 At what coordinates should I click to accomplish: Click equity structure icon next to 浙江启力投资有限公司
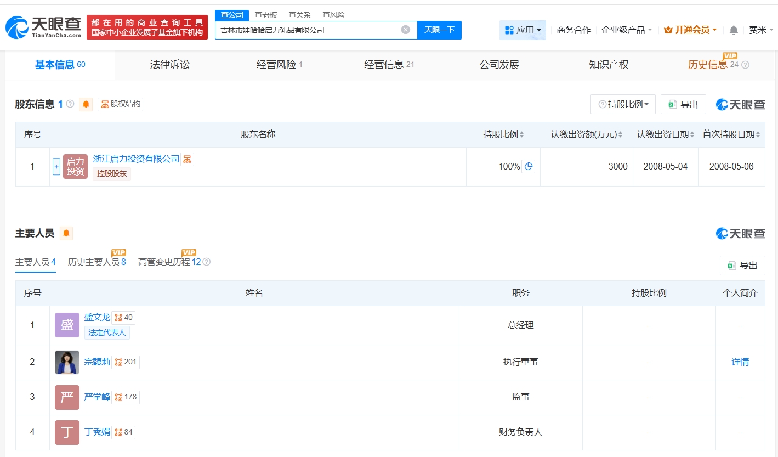(187, 159)
